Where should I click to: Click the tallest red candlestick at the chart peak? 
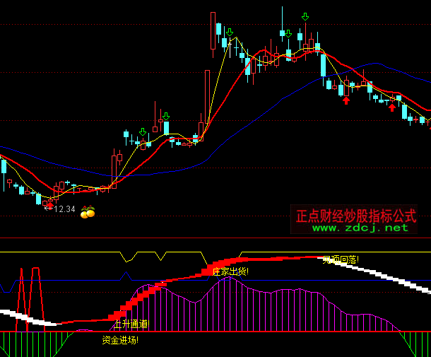213,32
